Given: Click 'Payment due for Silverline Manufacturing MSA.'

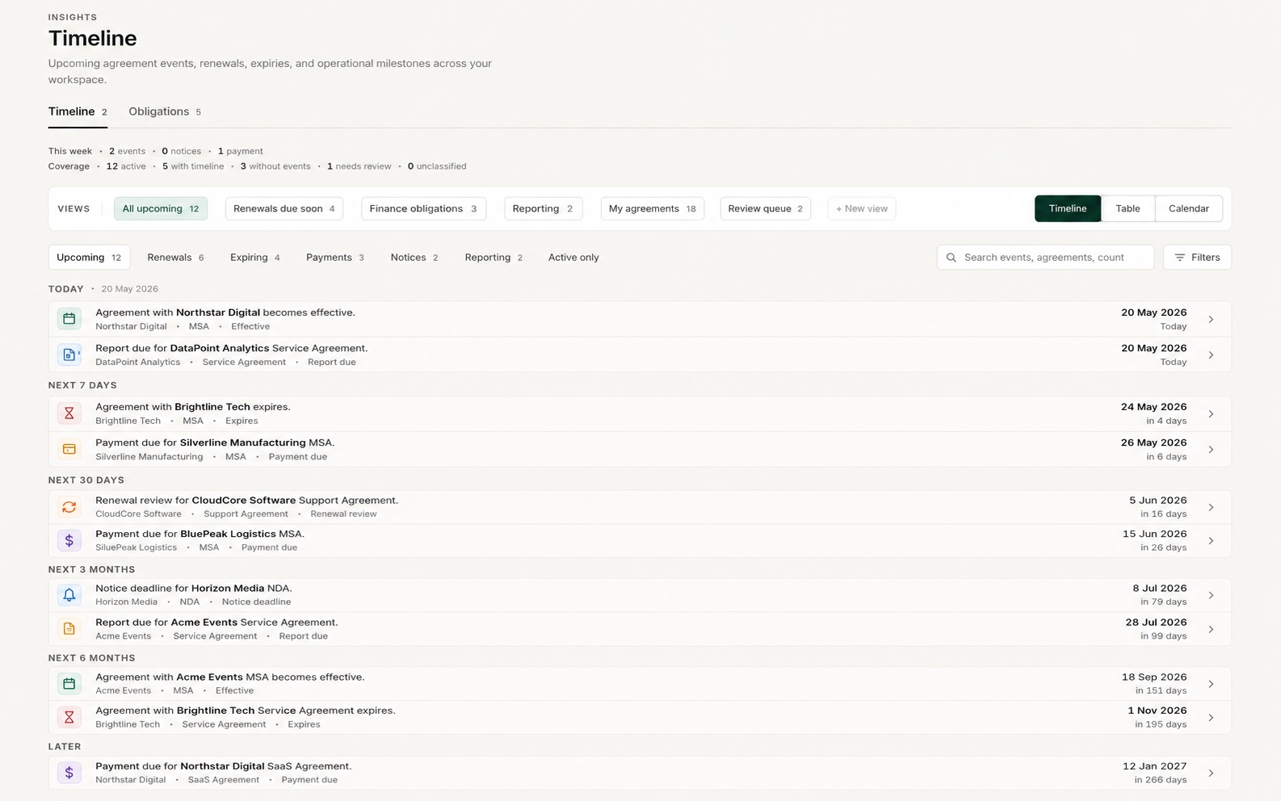Looking at the screenshot, I should point(215,442).
